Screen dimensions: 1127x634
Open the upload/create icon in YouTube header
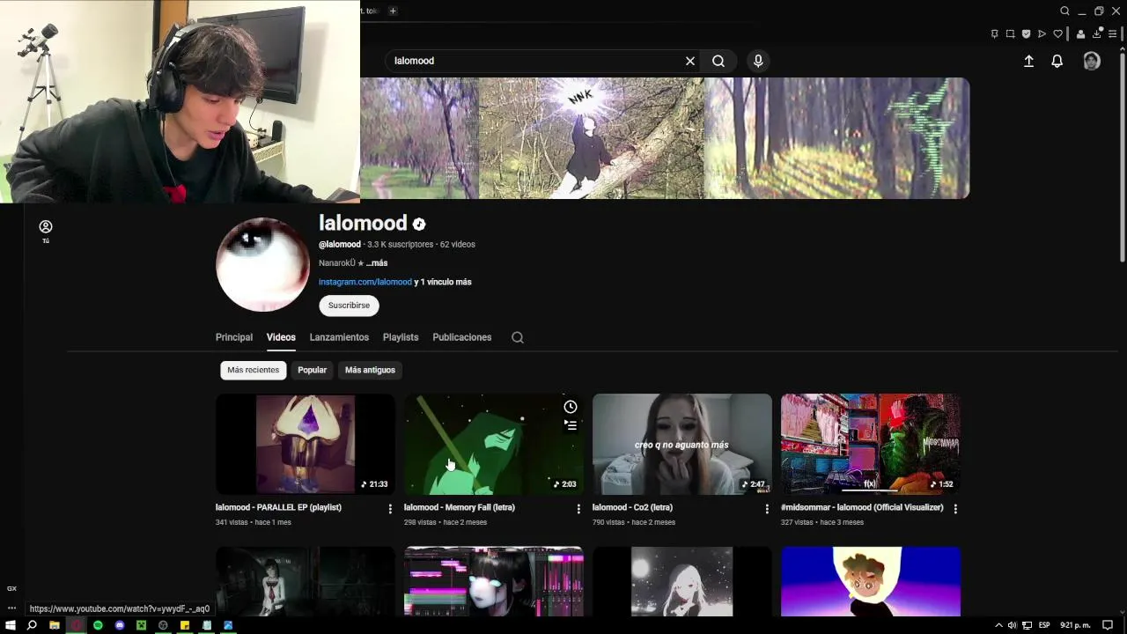[x=1028, y=61]
